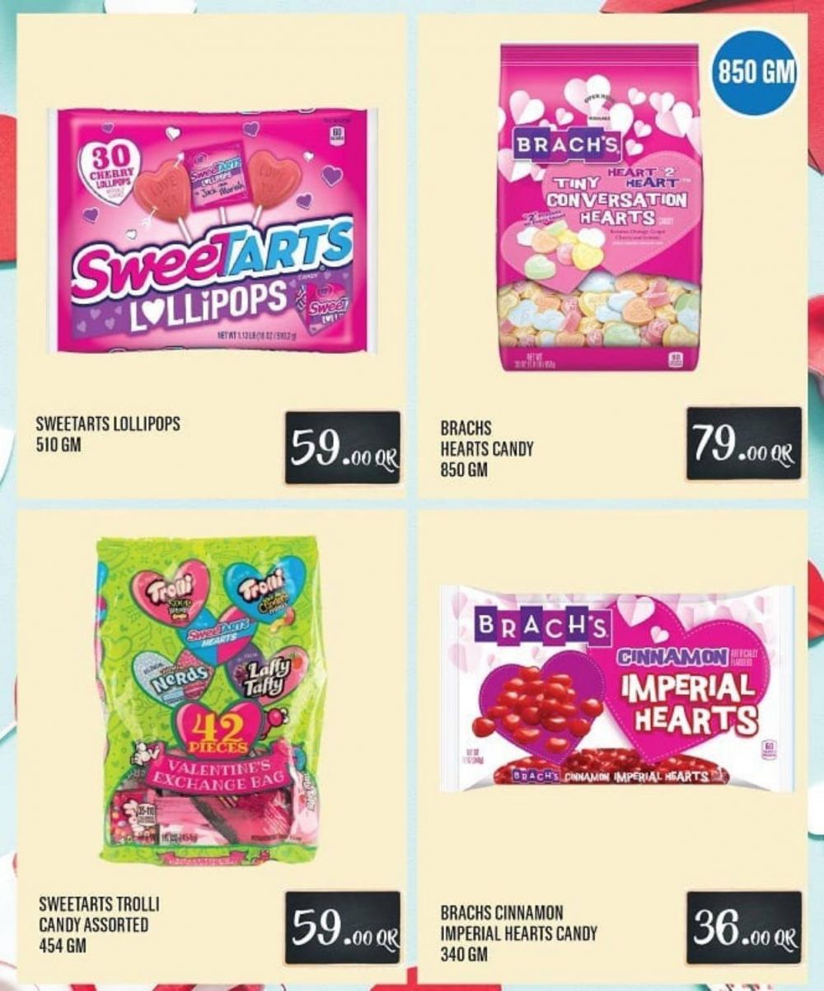Click the SweeTarts Lollipops bag image

tap(211, 230)
